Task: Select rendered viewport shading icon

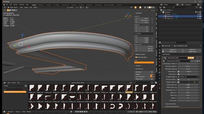Action: 154,8
